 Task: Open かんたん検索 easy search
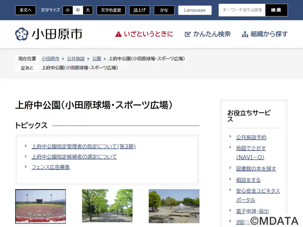click(x=208, y=34)
